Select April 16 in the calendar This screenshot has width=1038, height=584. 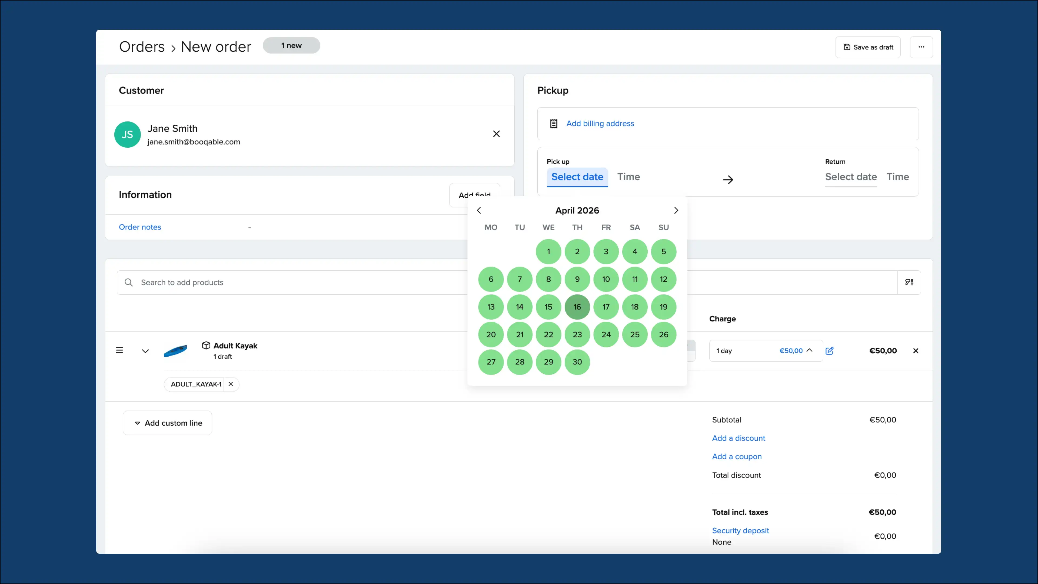tap(577, 307)
